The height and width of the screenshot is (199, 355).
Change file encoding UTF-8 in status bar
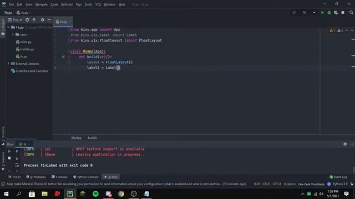[277, 184]
